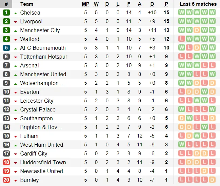Click Chelsea's 15 points value
Screen dimensions: 220x186
(x=166, y=13)
